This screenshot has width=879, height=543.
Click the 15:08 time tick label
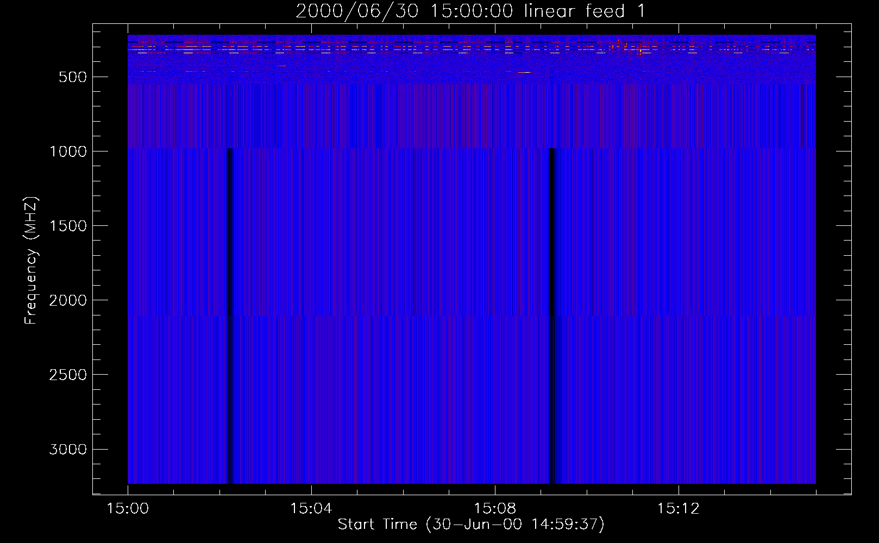point(494,509)
